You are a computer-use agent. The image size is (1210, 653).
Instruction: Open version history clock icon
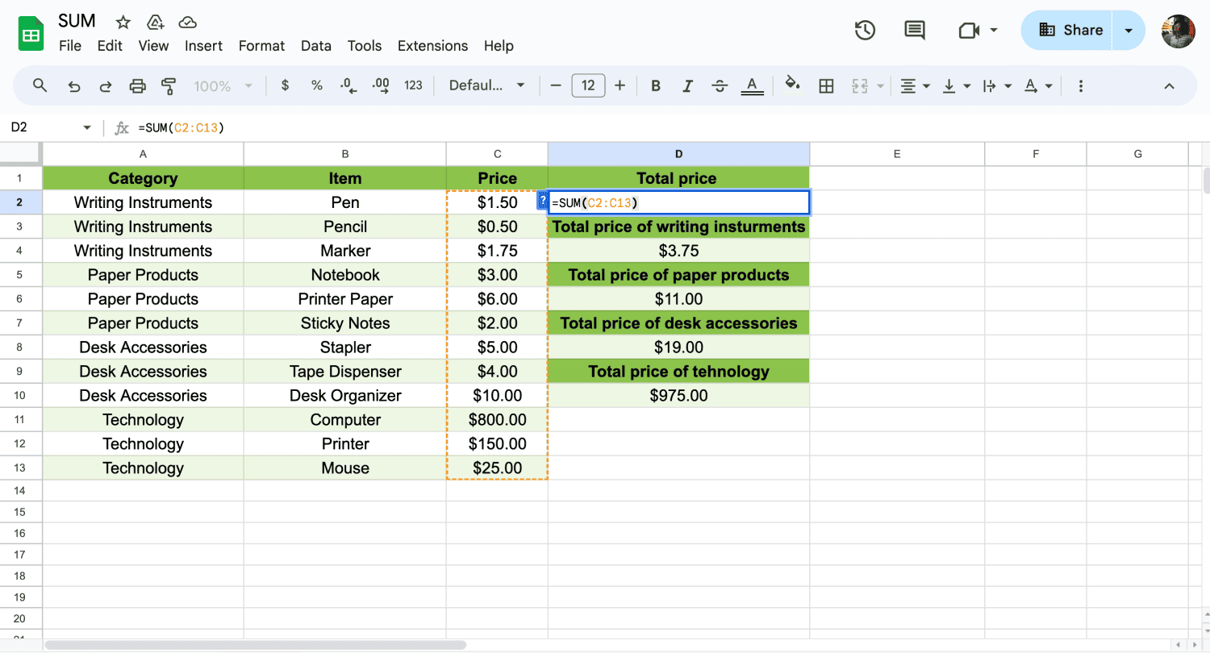point(865,31)
